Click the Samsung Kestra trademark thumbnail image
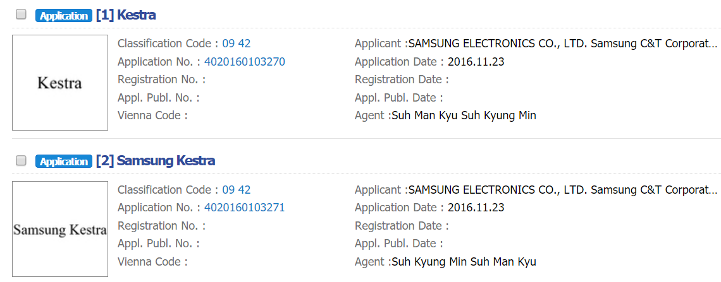The height and width of the screenshot is (282, 721). click(60, 229)
